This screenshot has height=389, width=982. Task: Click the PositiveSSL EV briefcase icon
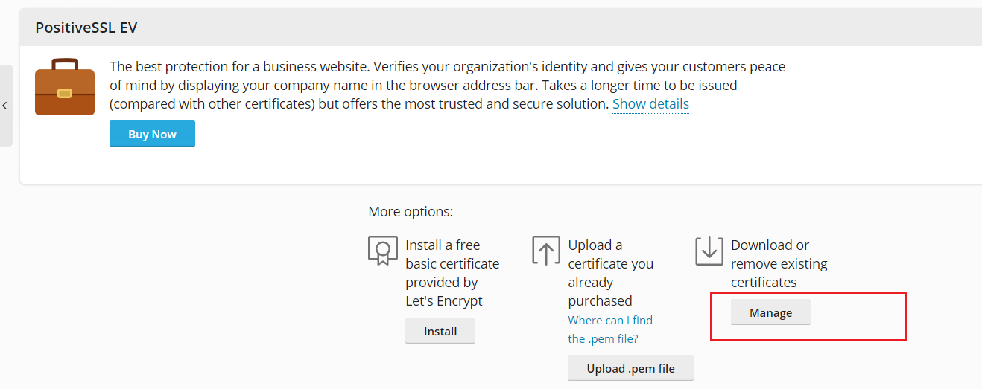[x=65, y=87]
